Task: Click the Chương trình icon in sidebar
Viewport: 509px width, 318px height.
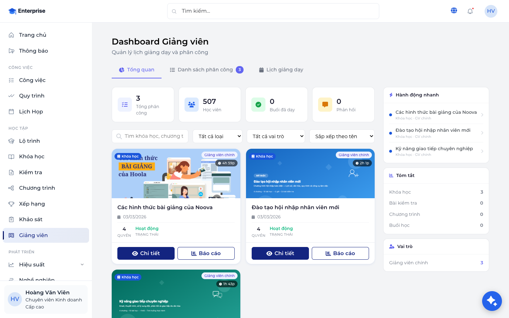Action: click(11, 188)
